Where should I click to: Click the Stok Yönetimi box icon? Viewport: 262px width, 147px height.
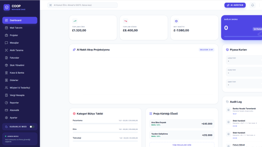pos(6,65)
